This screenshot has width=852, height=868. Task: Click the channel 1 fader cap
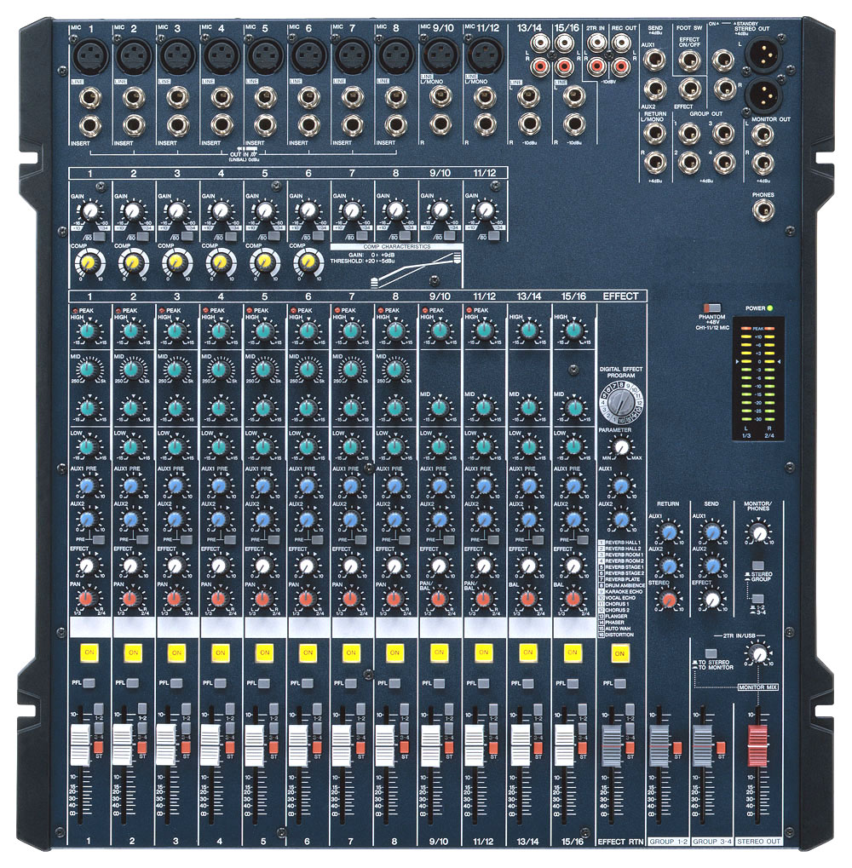pos(80,745)
